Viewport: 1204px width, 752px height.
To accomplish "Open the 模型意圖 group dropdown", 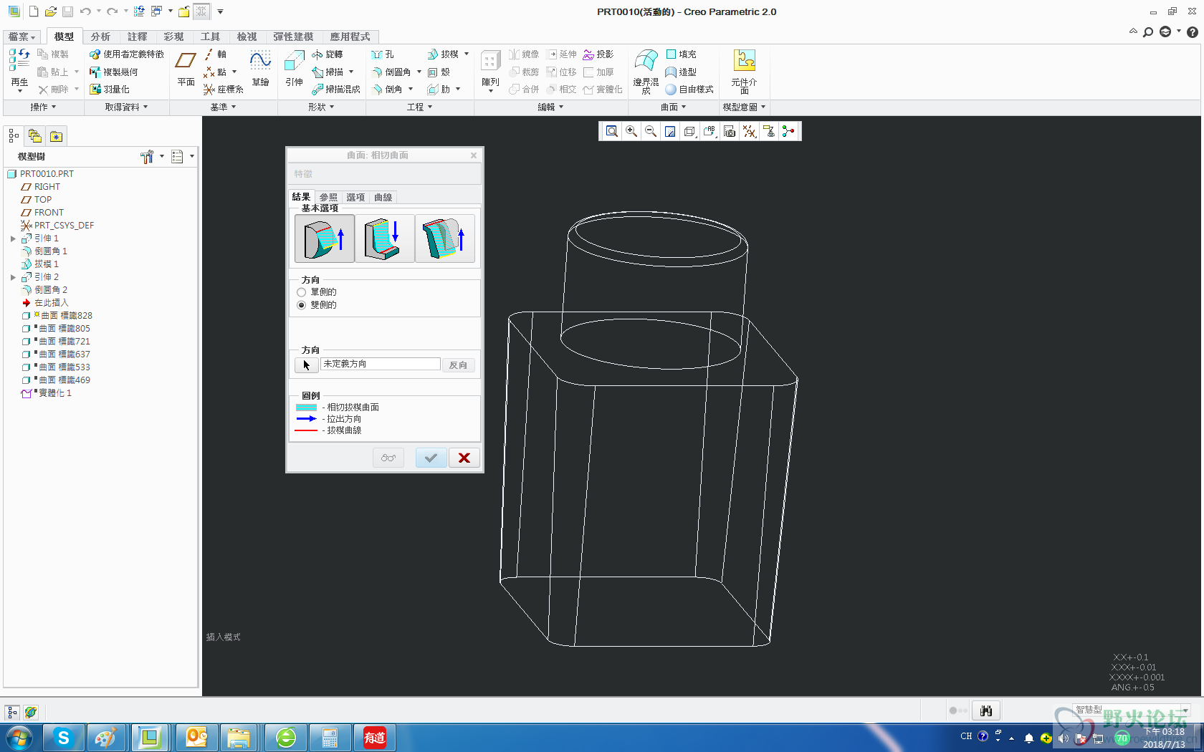I will (x=744, y=107).
